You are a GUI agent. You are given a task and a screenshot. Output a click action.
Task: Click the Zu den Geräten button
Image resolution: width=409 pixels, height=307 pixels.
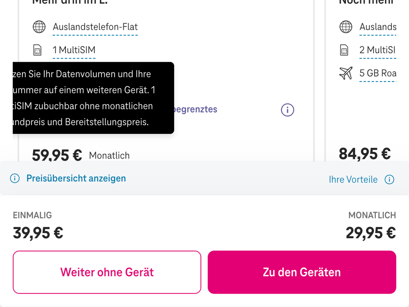302,272
